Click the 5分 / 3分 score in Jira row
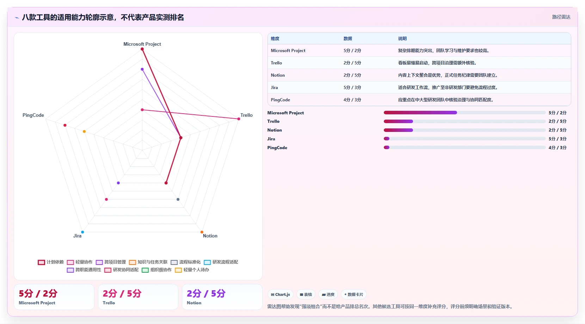The width and height of the screenshot is (585, 324). 352,88
